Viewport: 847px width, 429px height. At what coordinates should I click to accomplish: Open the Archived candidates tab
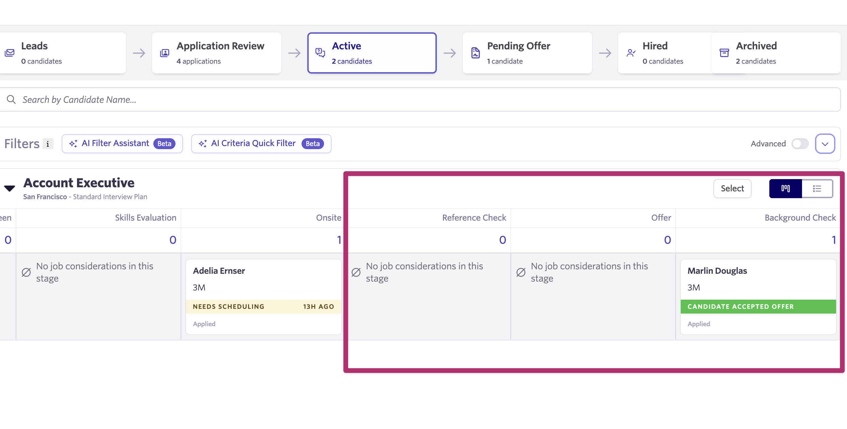coord(775,53)
